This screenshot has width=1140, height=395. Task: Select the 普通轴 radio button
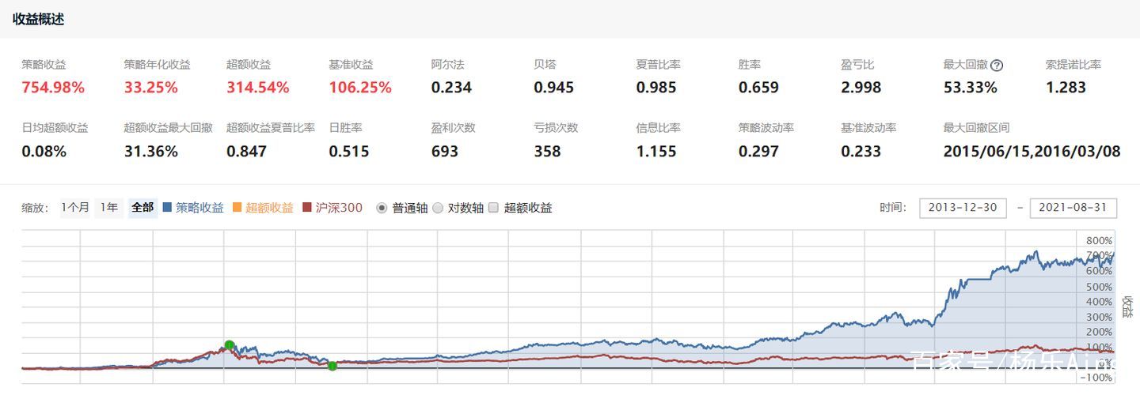click(382, 208)
